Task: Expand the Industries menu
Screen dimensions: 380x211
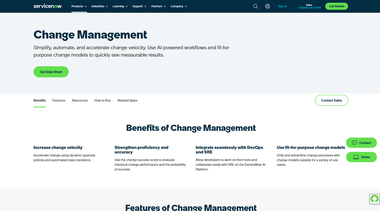Action: click(100, 6)
